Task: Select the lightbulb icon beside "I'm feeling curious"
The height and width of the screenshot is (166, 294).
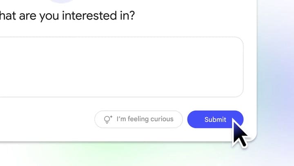Action: click(x=108, y=119)
